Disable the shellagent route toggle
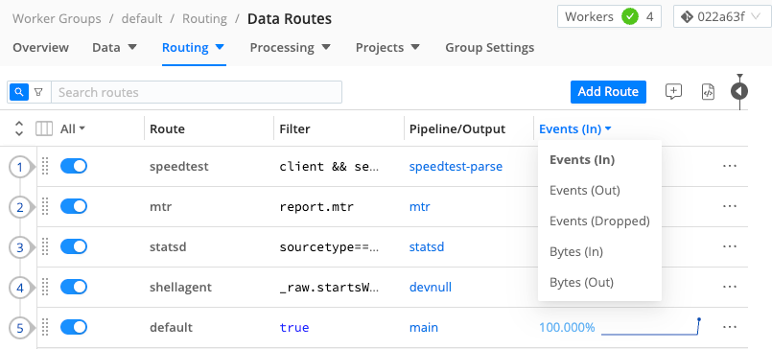Viewport: 772px width, 349px height. [x=74, y=287]
